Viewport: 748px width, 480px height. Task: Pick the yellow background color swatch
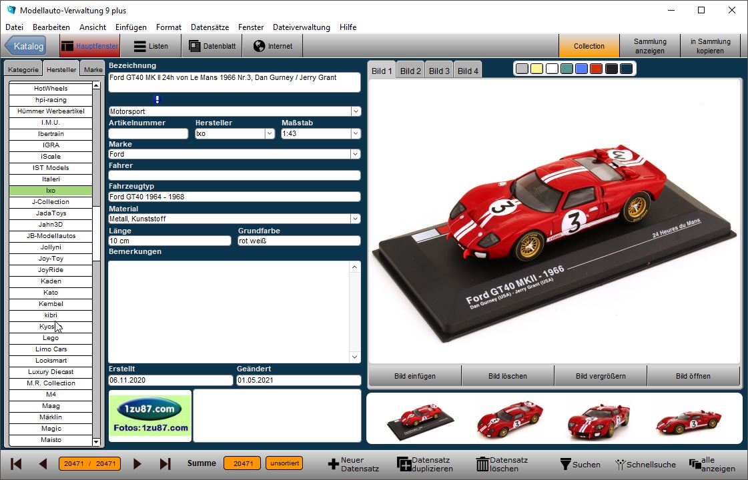[536, 69]
